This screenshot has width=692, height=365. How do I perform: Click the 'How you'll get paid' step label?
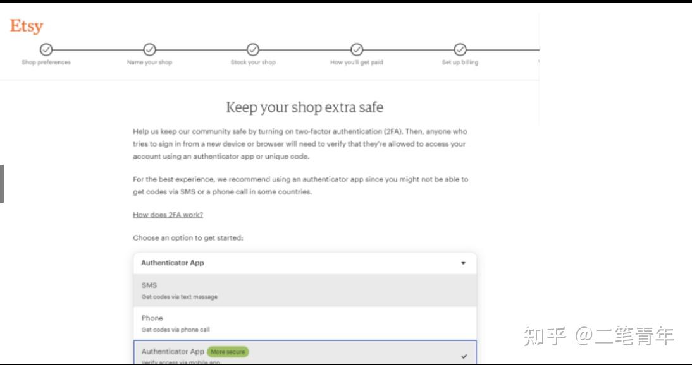pos(357,63)
